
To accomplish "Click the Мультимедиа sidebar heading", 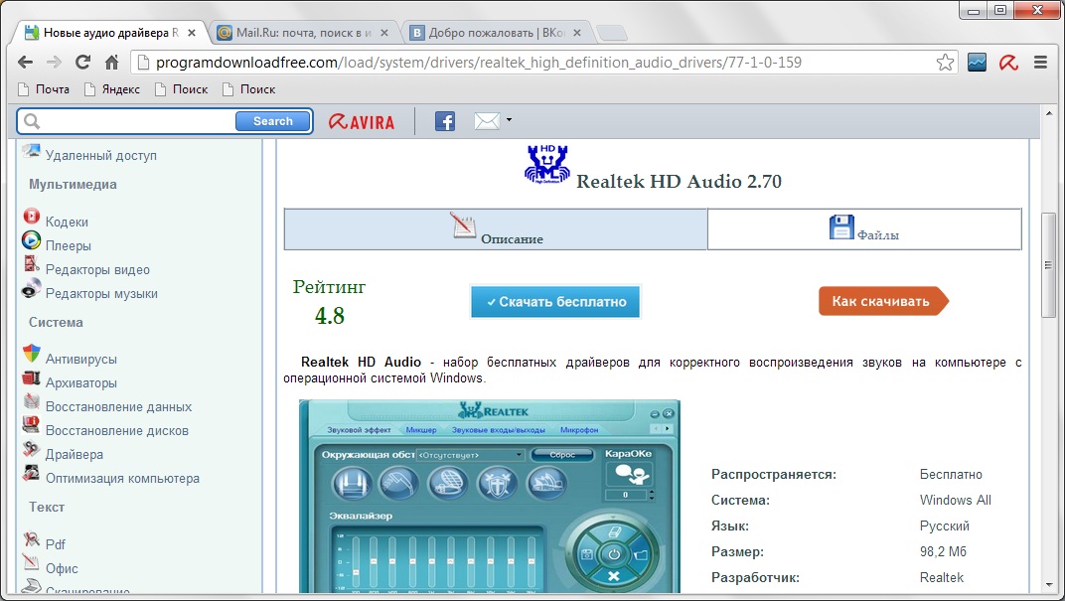I will 73,185.
